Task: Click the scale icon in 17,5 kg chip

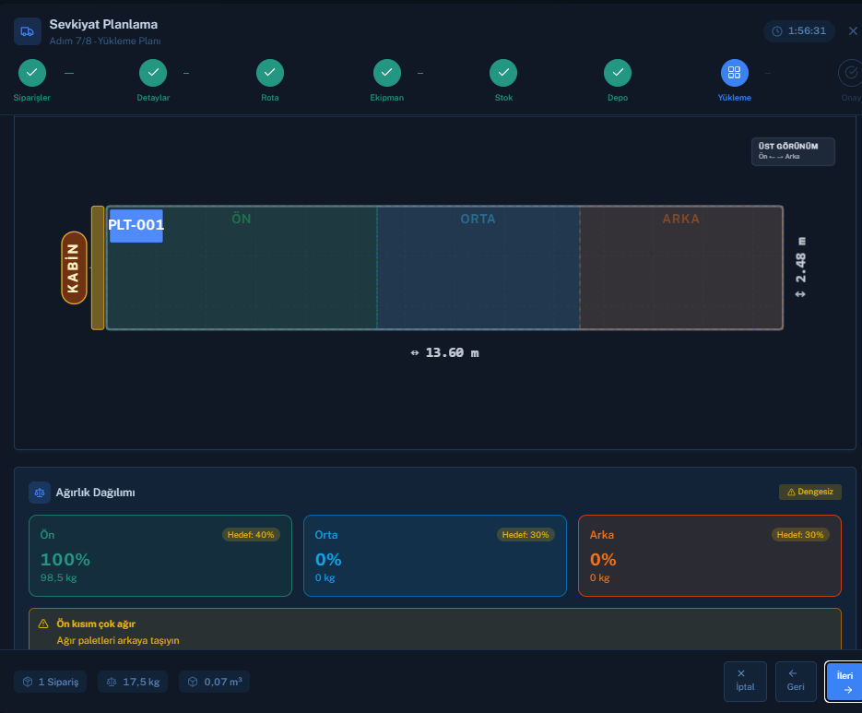Action: [112, 682]
